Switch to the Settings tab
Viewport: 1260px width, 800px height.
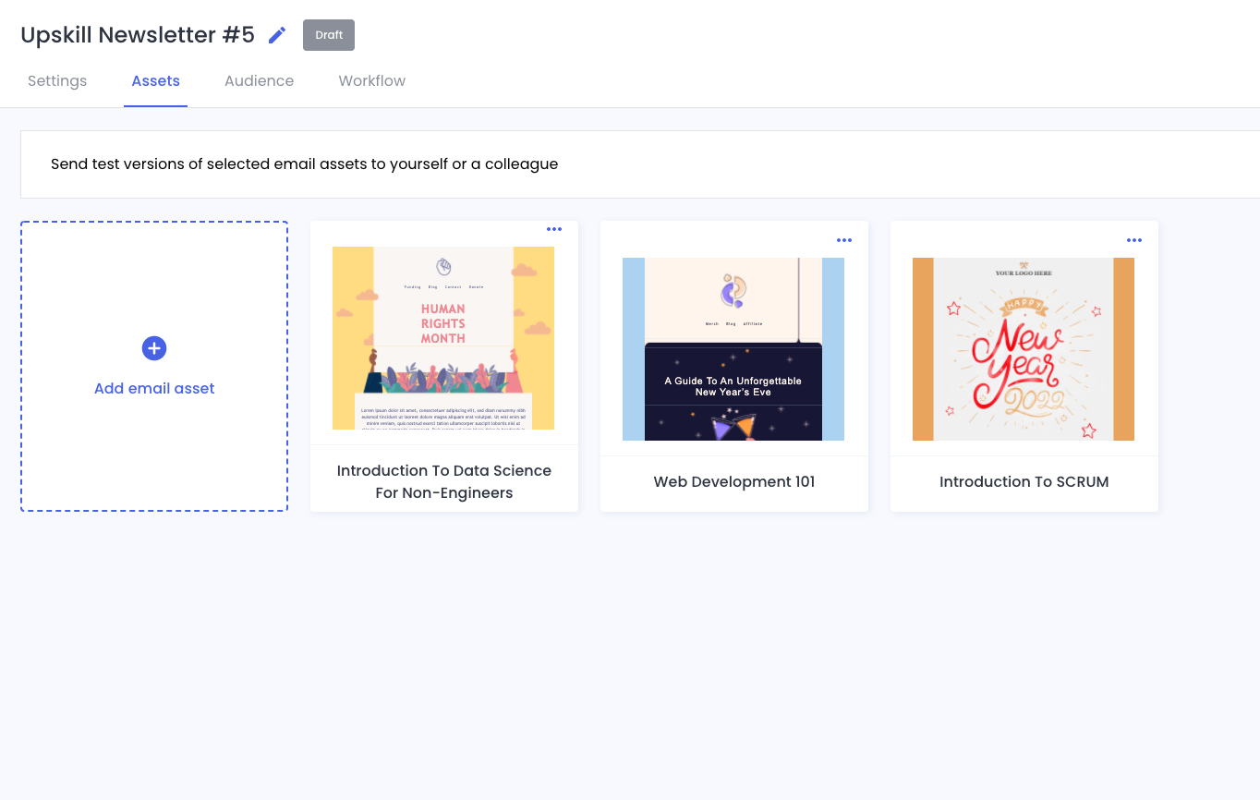point(56,81)
